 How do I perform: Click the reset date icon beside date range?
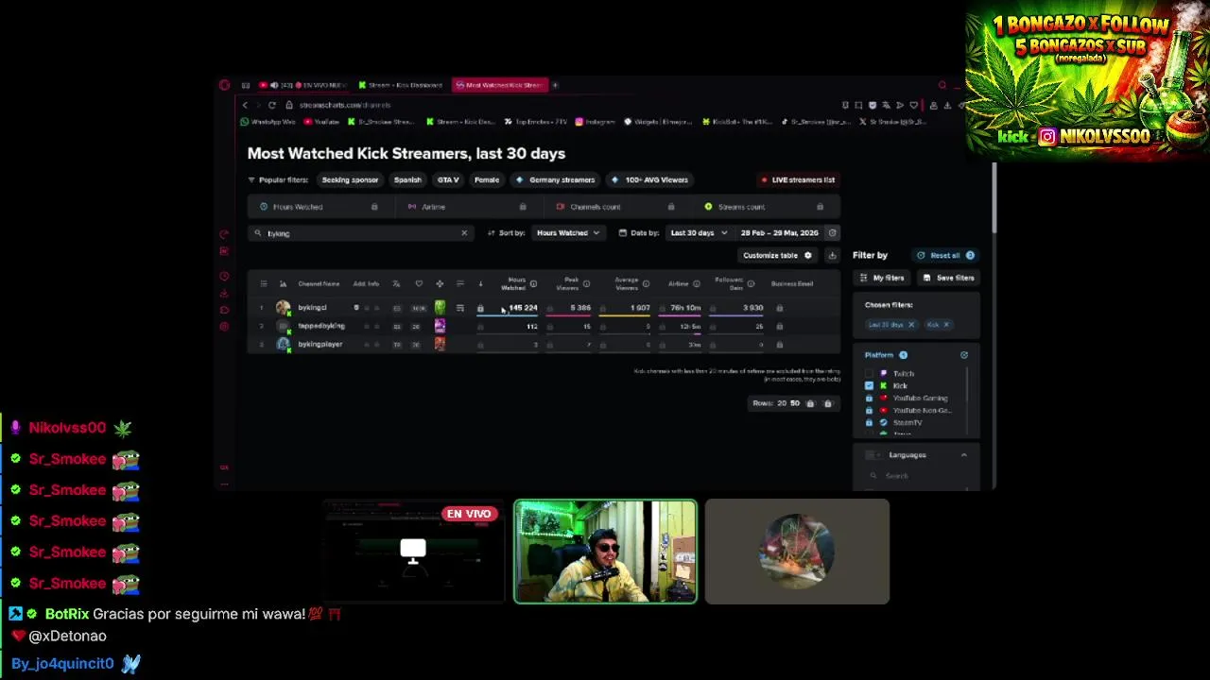[832, 232]
